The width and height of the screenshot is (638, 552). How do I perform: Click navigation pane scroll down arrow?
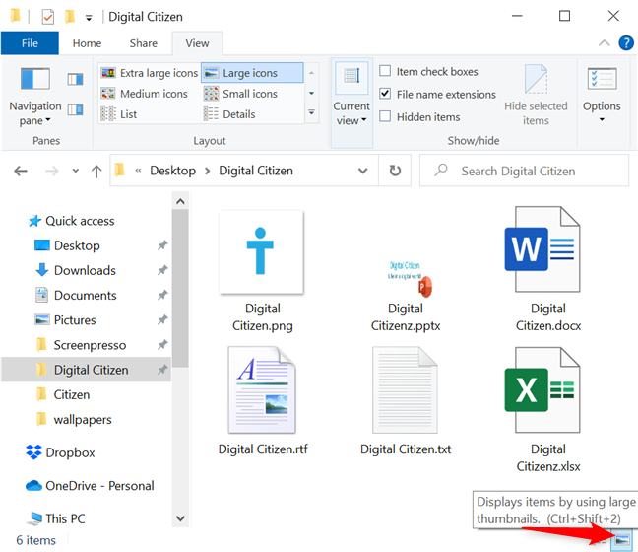click(x=180, y=518)
